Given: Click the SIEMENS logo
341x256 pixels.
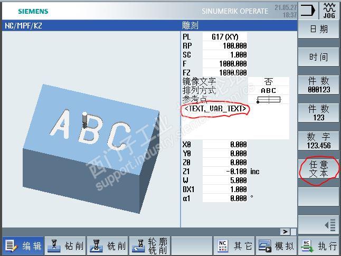Looking at the screenshot, I should (33, 11).
